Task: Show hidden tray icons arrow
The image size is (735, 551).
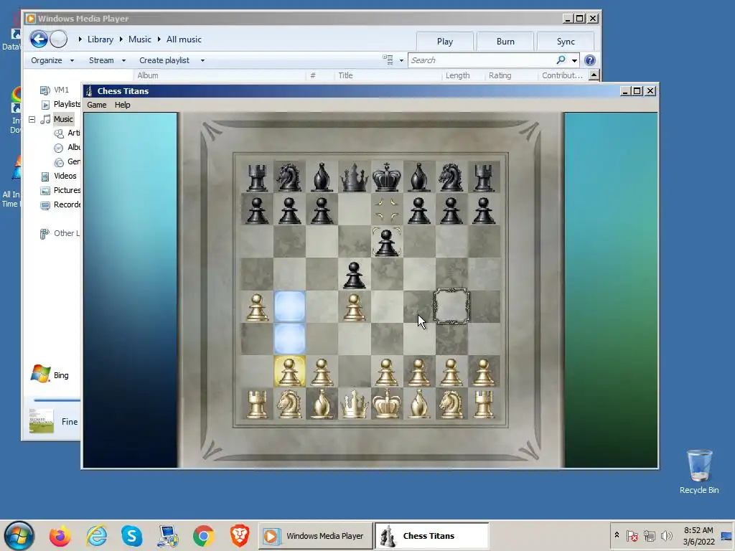Action: click(x=617, y=535)
